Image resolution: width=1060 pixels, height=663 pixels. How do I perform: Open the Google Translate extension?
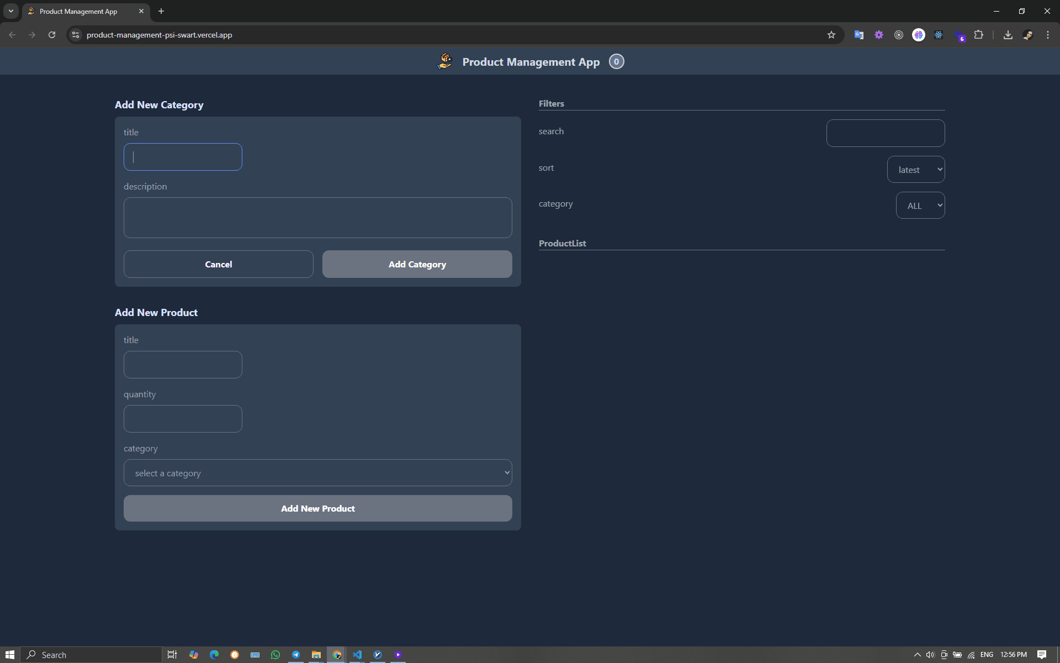coord(858,35)
